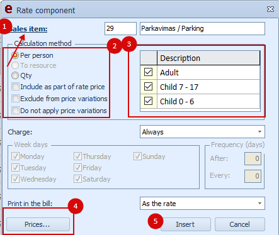Click the Description column header

[x=208, y=58]
